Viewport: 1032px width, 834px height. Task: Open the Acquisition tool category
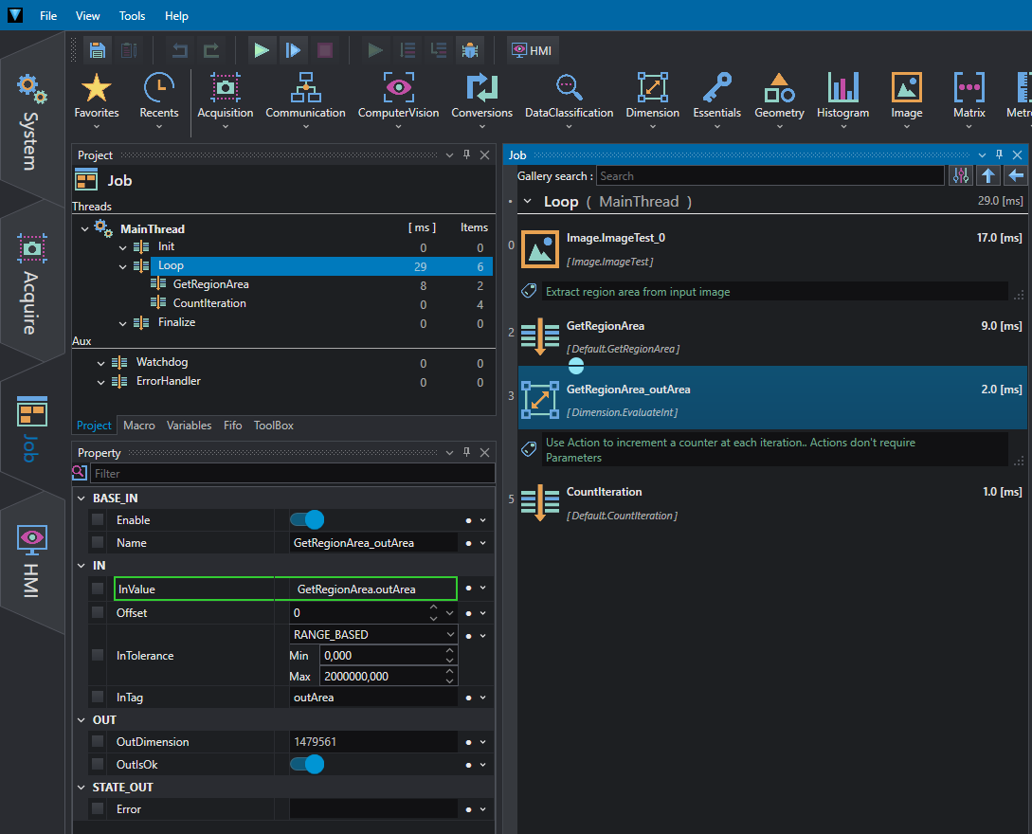coord(226,100)
